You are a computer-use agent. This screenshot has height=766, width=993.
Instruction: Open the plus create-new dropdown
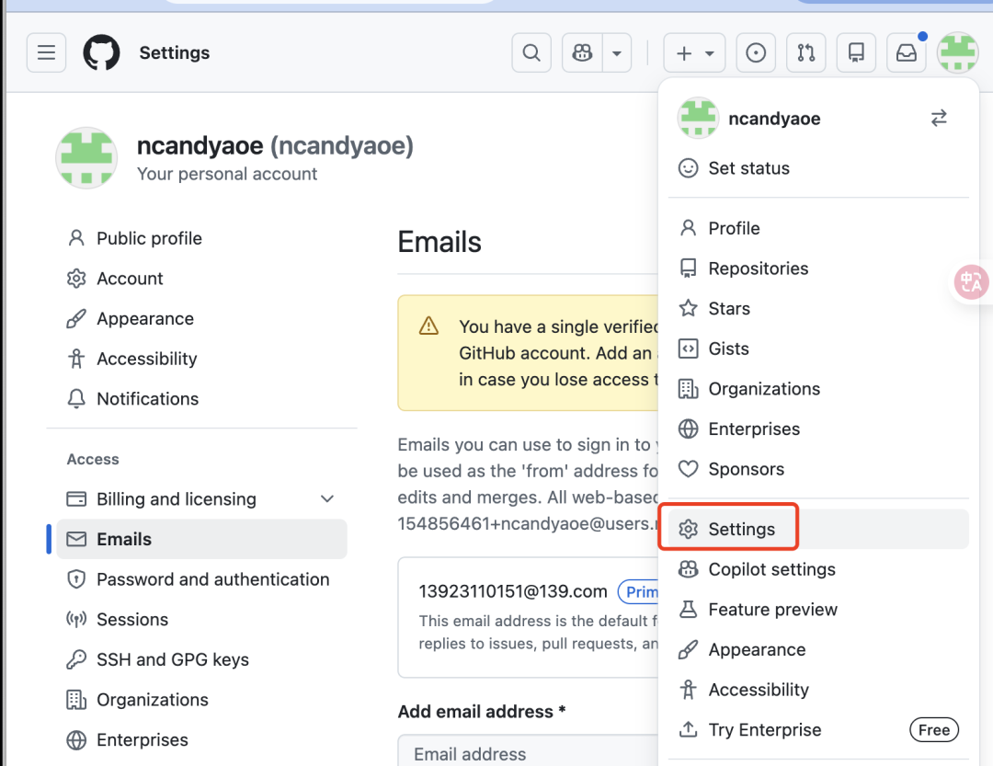(x=694, y=53)
